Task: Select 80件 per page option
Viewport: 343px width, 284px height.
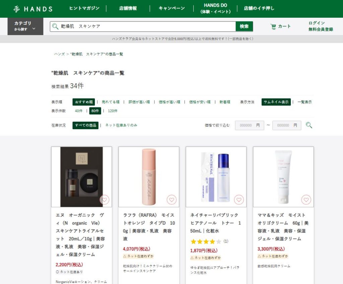Action: [95, 111]
